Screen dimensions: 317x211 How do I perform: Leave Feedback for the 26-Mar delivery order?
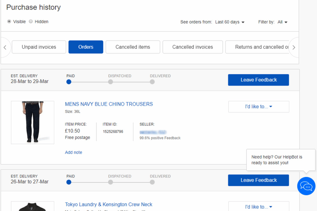coord(258,180)
